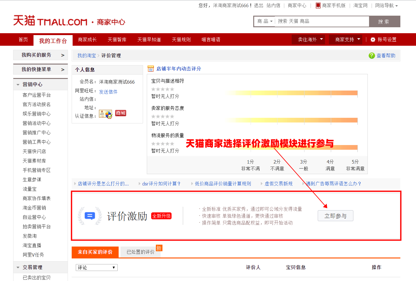Viewport: 416px width, 281px height.
Task: Click the 天猫 商品 search input field
Action: pos(322,21)
